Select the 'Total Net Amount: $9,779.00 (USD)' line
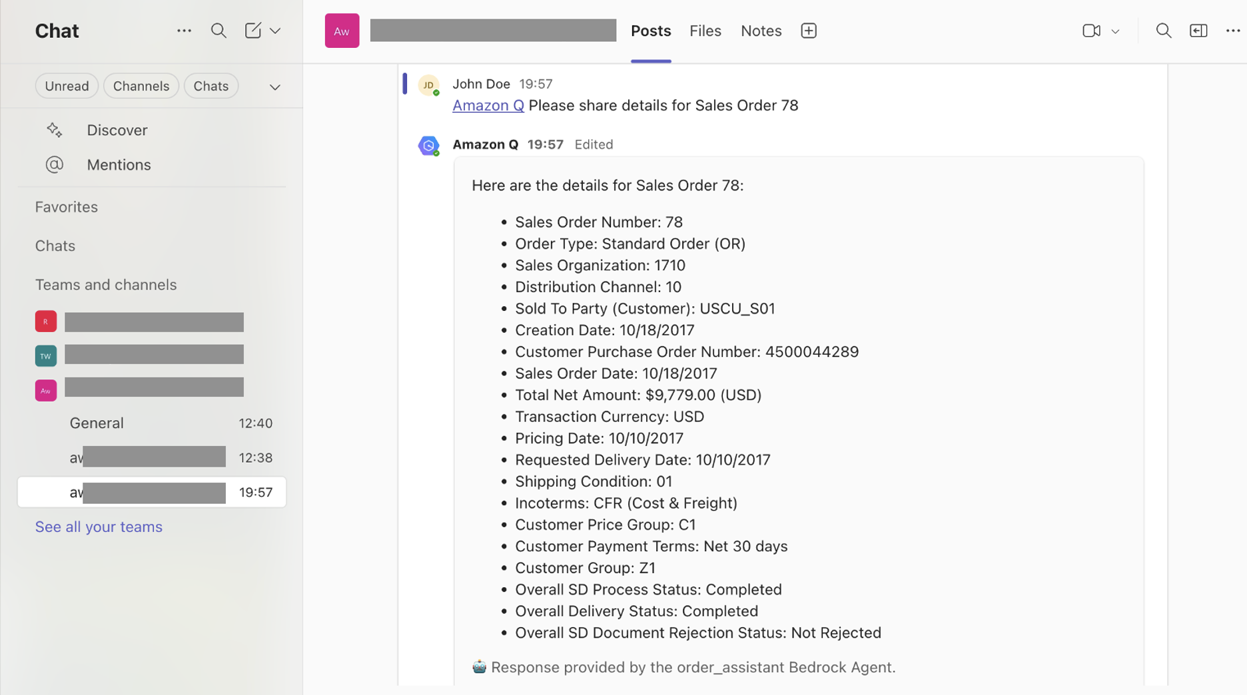This screenshot has width=1247, height=695. 638,395
